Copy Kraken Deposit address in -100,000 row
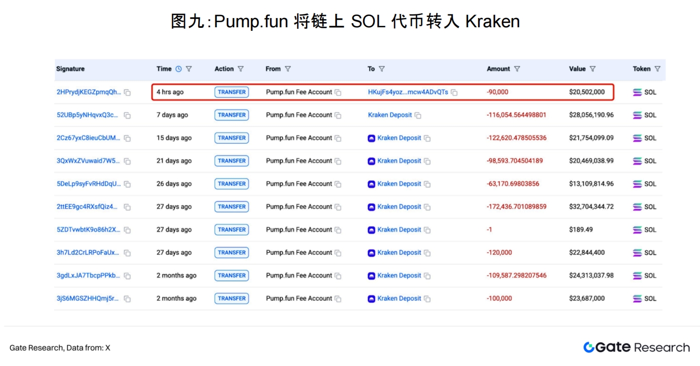Viewport: 700px width, 366px height. coord(427,299)
